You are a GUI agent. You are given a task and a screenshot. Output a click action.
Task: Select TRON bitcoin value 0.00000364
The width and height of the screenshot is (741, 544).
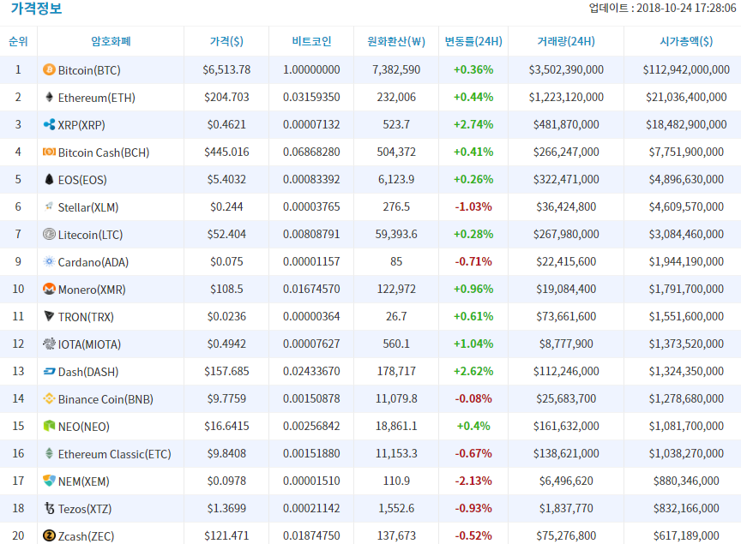click(311, 316)
